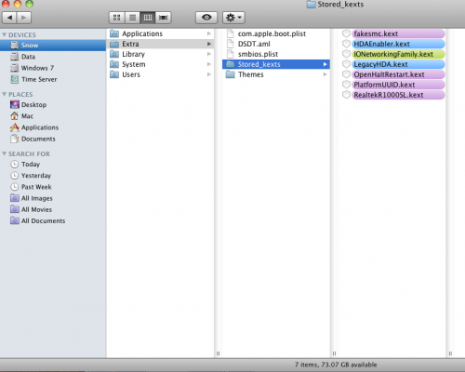Switch to list view mode
465x372 pixels.
click(132, 18)
